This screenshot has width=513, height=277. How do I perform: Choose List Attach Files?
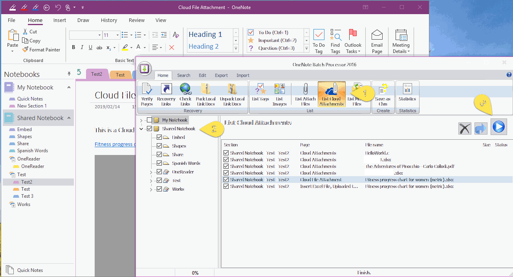(305, 95)
